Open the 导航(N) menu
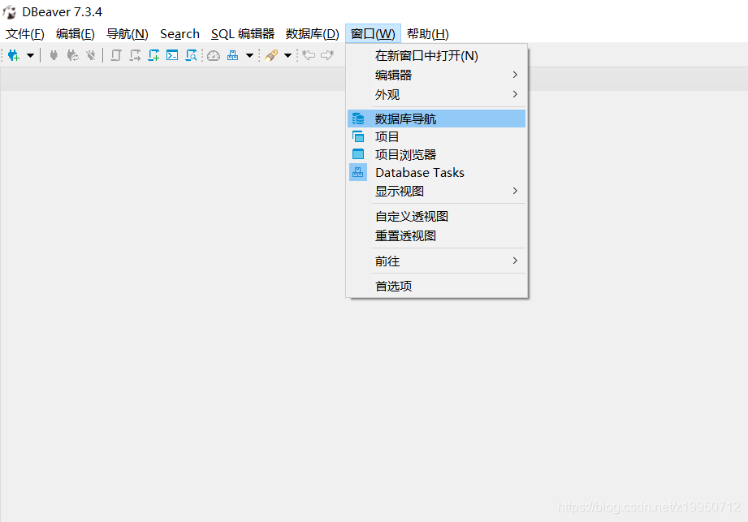748x522 pixels. pos(127,34)
